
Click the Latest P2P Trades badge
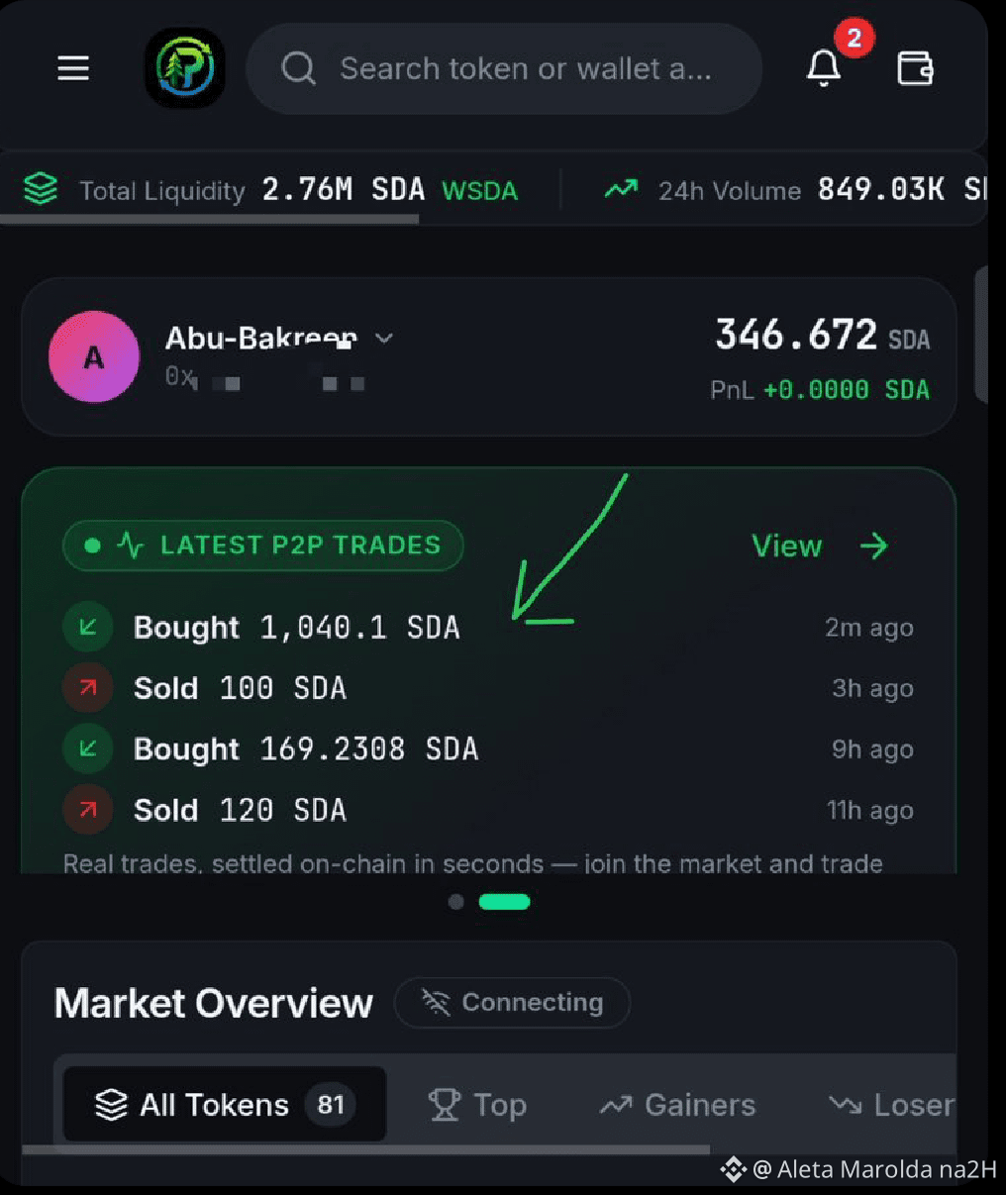(263, 546)
